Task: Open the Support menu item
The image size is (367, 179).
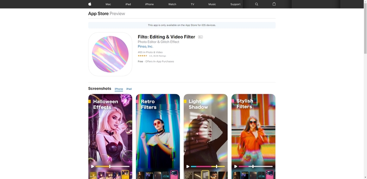Action: [235, 4]
